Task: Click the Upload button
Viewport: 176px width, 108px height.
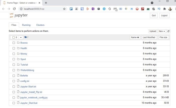Action: pyautogui.click(x=153, y=31)
